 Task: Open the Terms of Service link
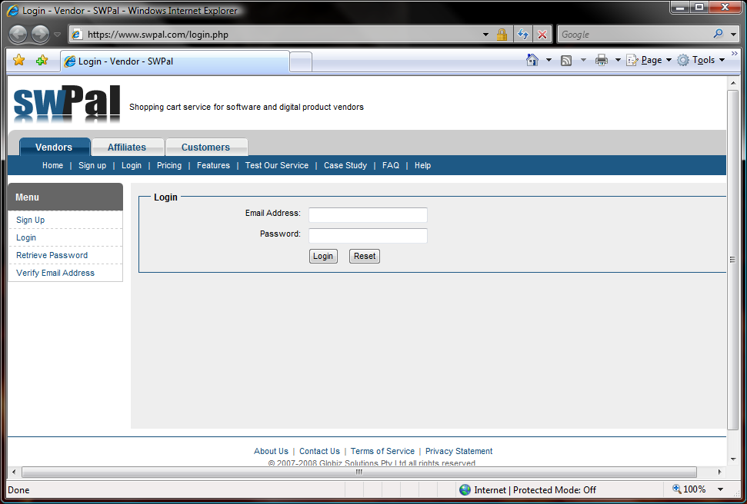(382, 451)
